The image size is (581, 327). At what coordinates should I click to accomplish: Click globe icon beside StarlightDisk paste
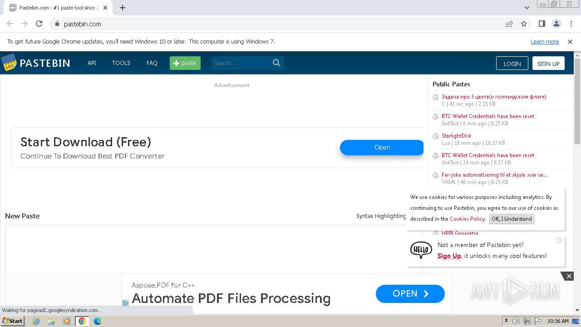tap(436, 136)
